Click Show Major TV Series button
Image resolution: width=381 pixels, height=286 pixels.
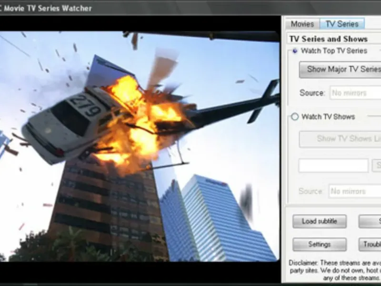click(x=340, y=69)
